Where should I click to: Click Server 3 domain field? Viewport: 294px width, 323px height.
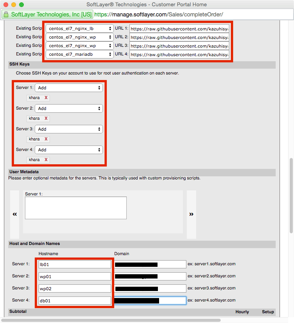point(150,288)
